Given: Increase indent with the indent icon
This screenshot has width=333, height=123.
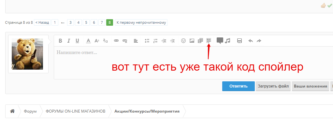Looking at the screenshot, I should 173,41.
